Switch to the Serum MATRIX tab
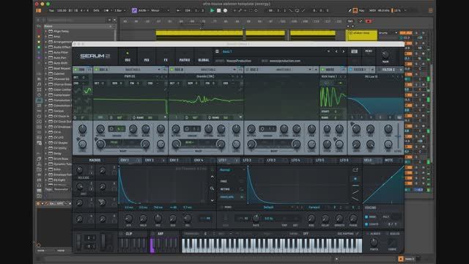 (184, 57)
